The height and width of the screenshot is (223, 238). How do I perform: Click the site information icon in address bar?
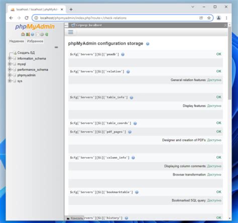tap(36, 18)
